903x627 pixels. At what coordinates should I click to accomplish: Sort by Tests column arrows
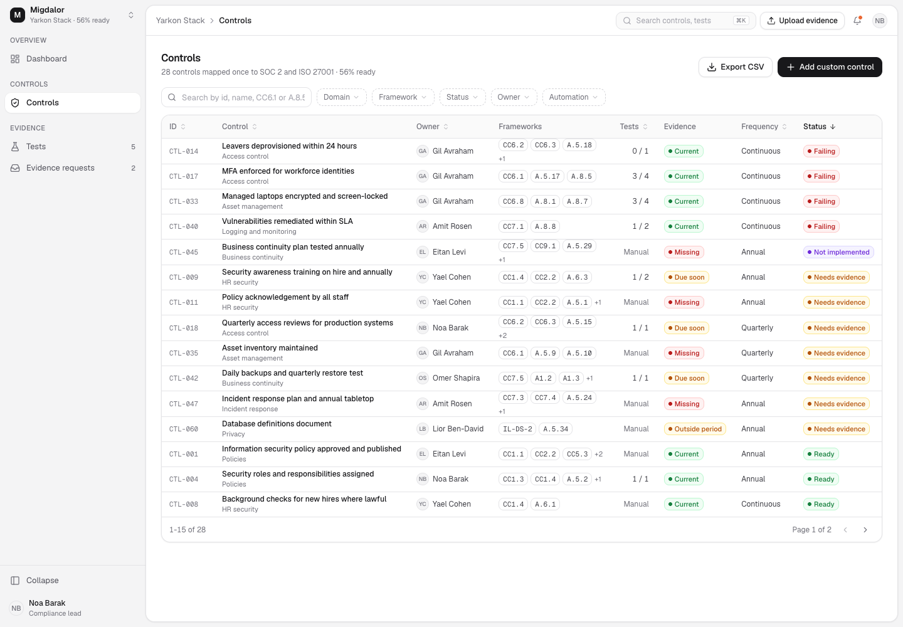(x=645, y=127)
